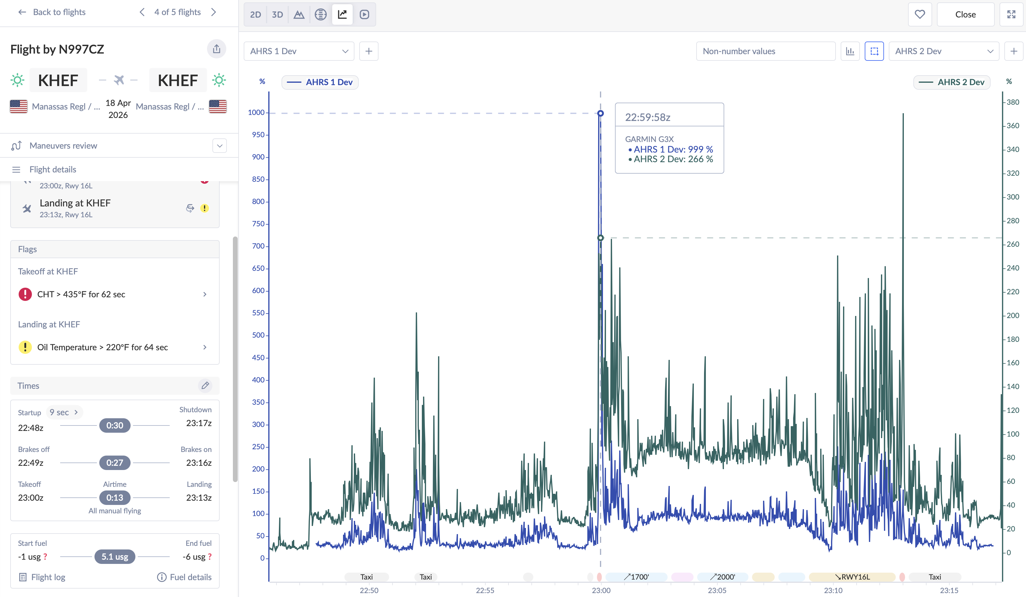
Task: Open the terrain profile view
Action: [x=299, y=15]
